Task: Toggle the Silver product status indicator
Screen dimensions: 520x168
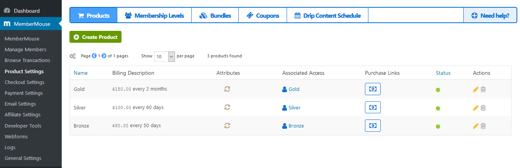Action: [438, 108]
